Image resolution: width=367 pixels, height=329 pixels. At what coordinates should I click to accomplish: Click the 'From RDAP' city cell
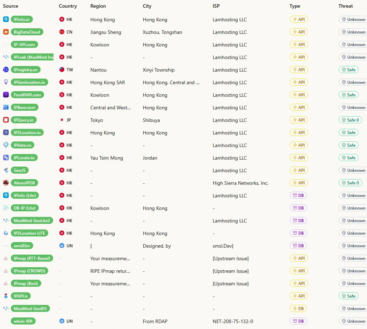155,321
